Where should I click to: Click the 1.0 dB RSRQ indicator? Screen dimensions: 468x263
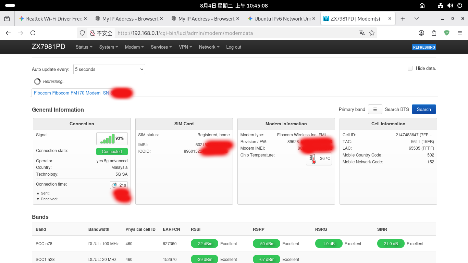tap(329, 244)
